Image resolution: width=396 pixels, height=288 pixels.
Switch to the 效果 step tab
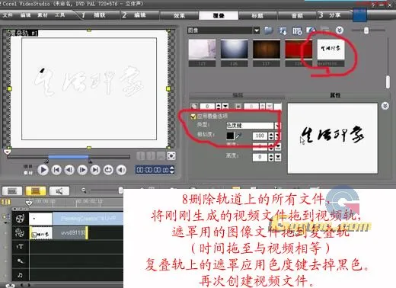coord(179,16)
